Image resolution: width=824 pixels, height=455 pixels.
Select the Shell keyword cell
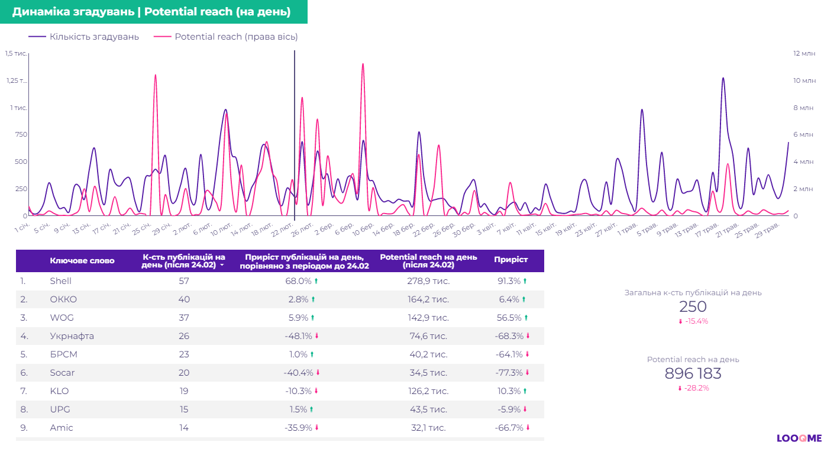60,281
